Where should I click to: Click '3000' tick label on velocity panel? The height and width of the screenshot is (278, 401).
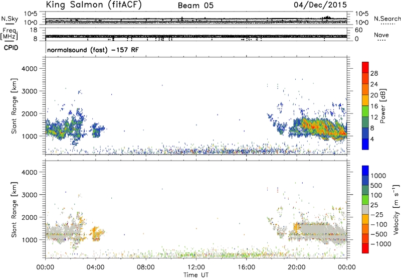pos(30,195)
